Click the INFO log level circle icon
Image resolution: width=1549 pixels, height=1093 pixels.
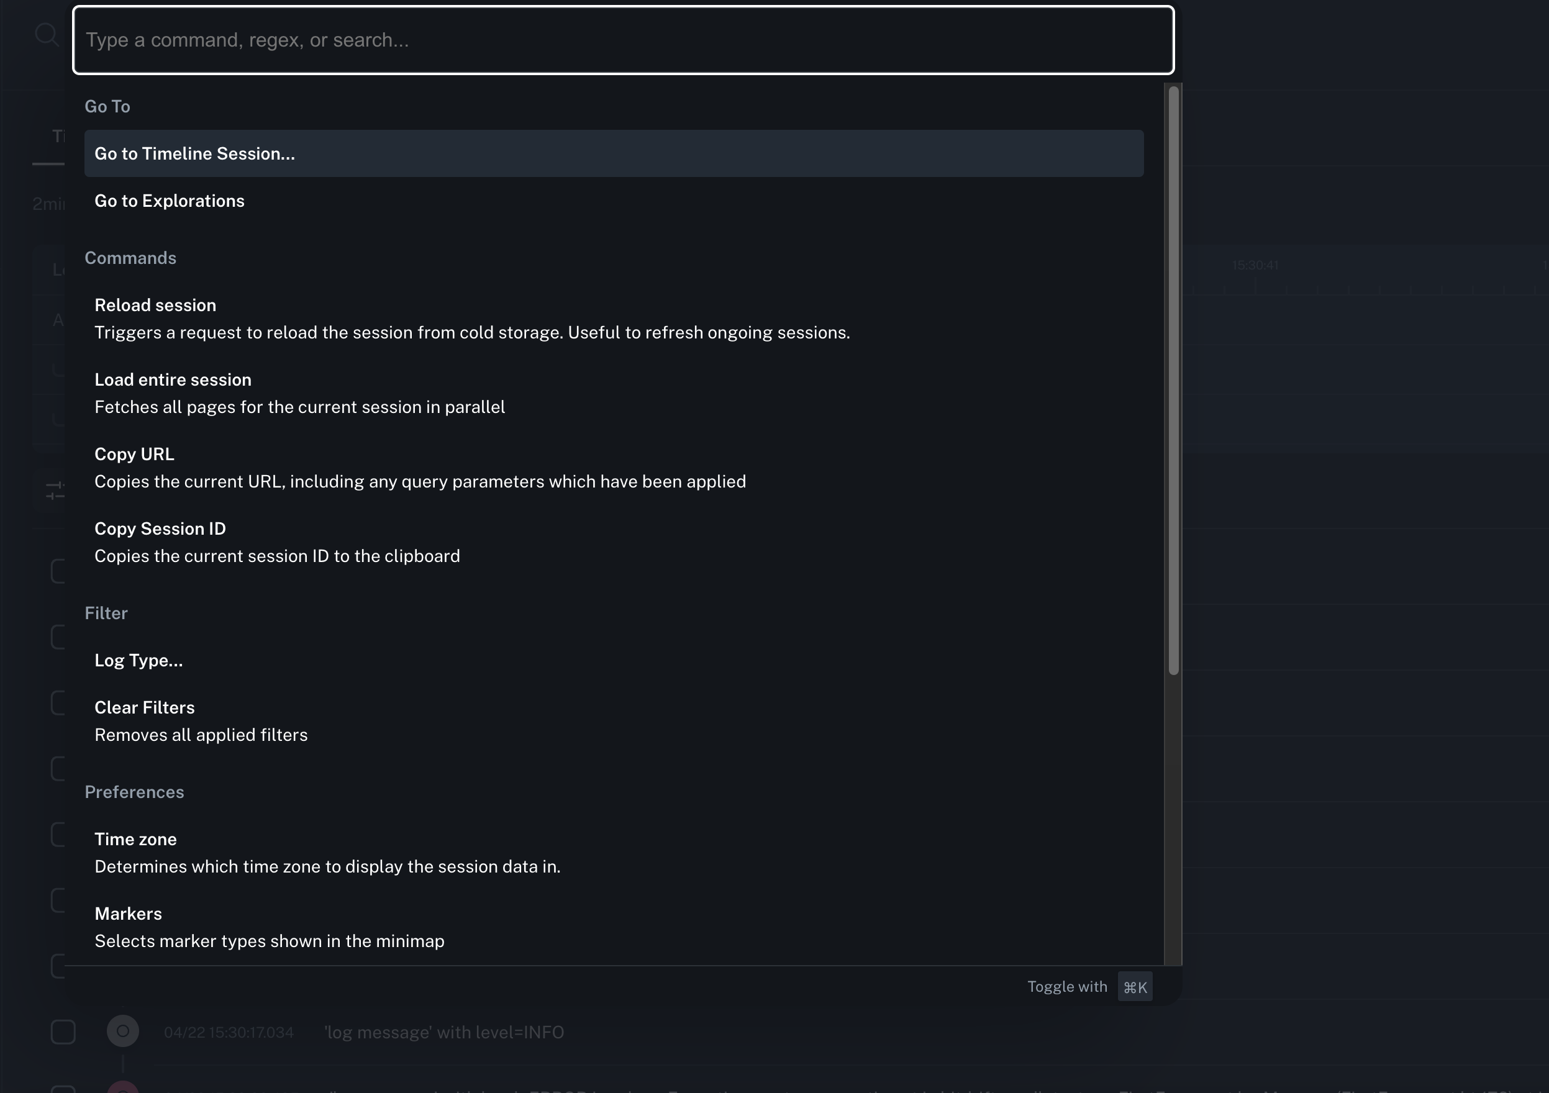pyautogui.click(x=123, y=1031)
